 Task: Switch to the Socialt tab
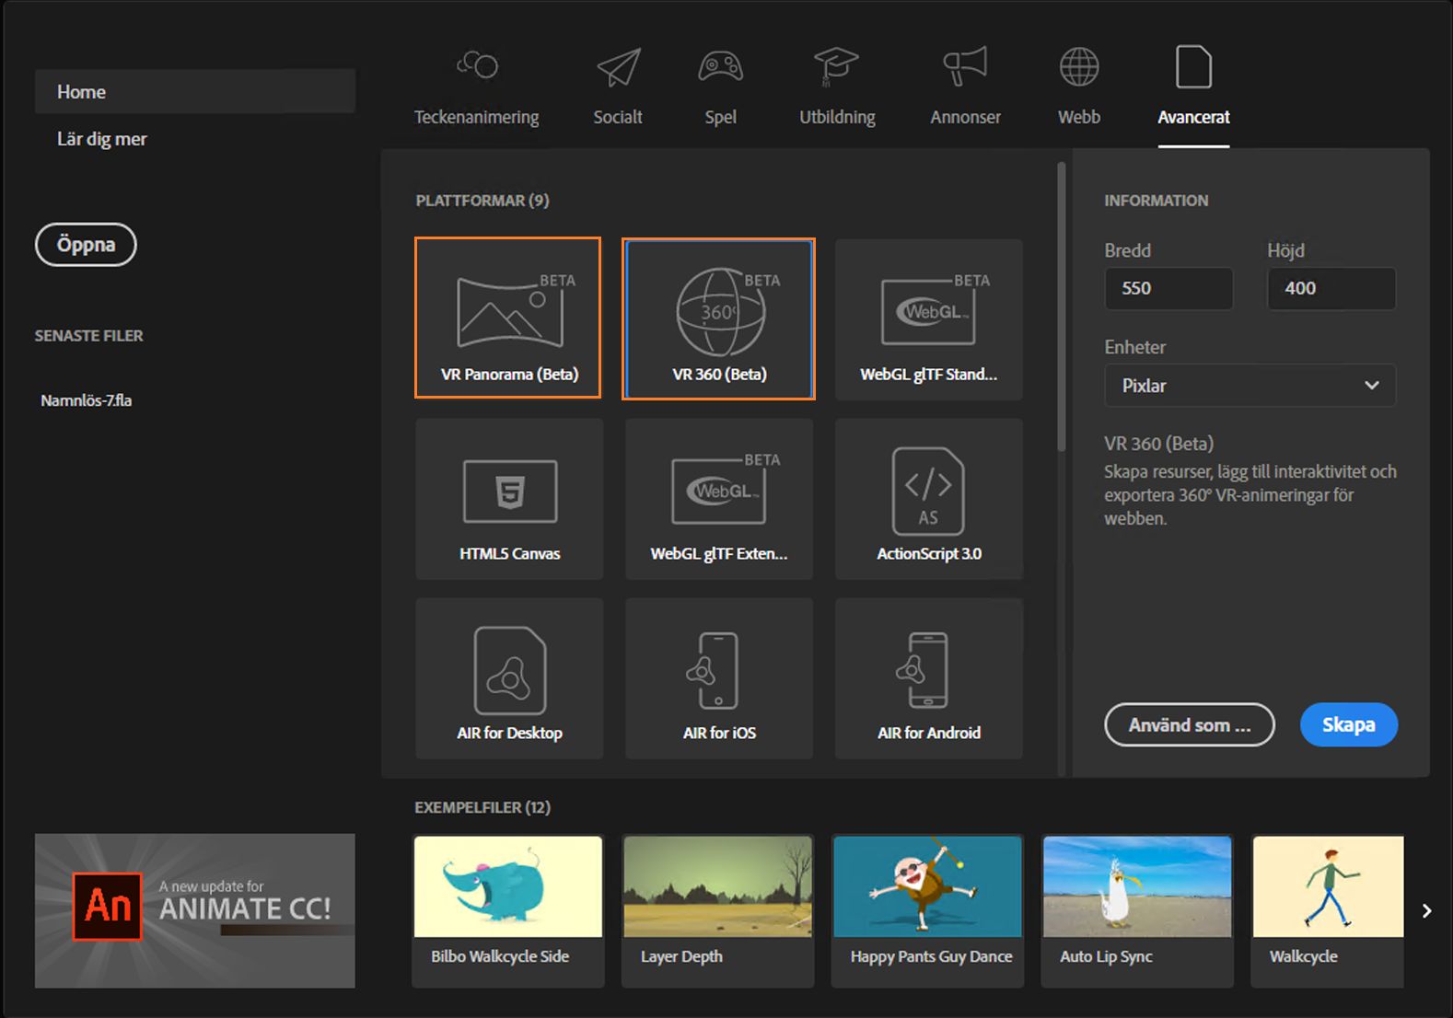(618, 117)
